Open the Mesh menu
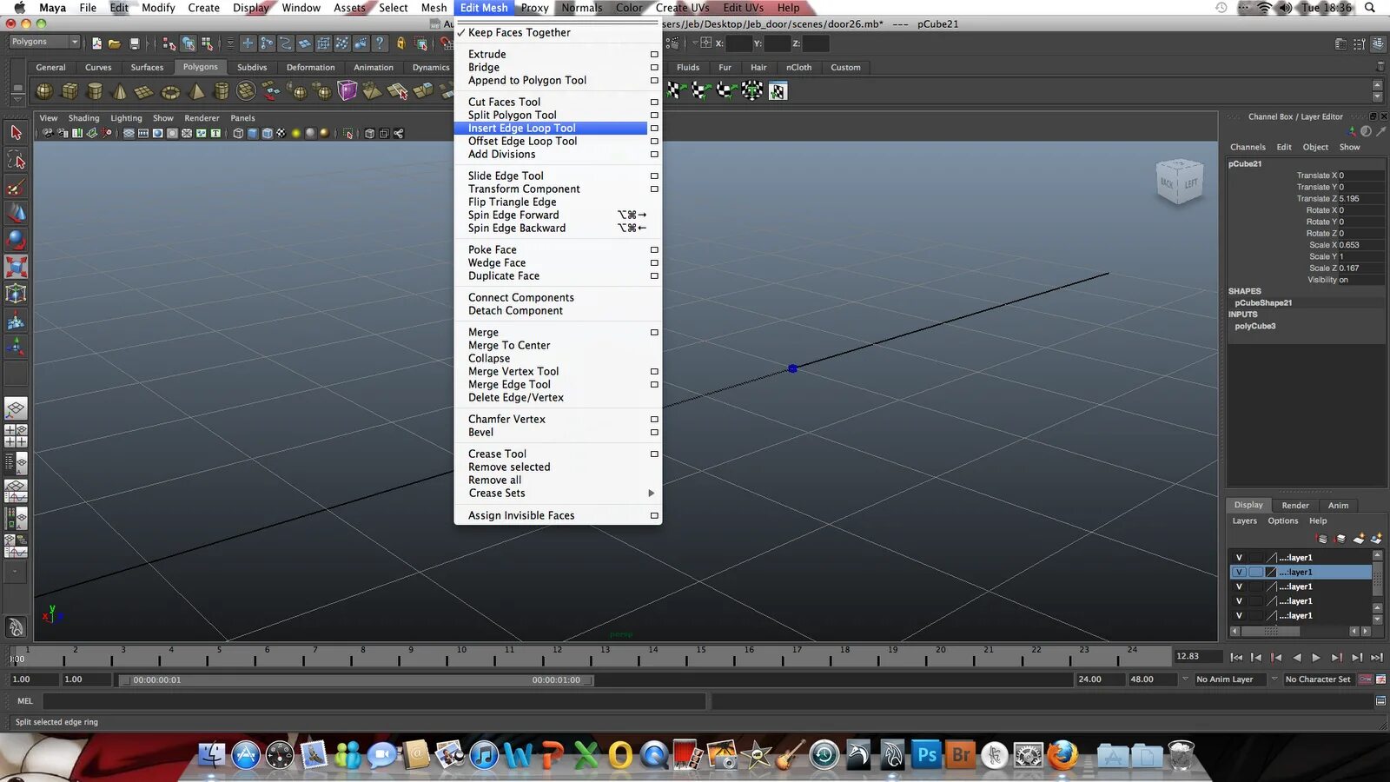Screen dimensions: 1390x782 pyautogui.click(x=434, y=8)
